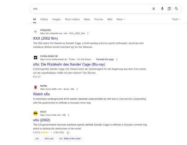This screenshot has width=187, height=145.
Task: Open the three-dot menu for Wikipedia result
Action: 88,33
